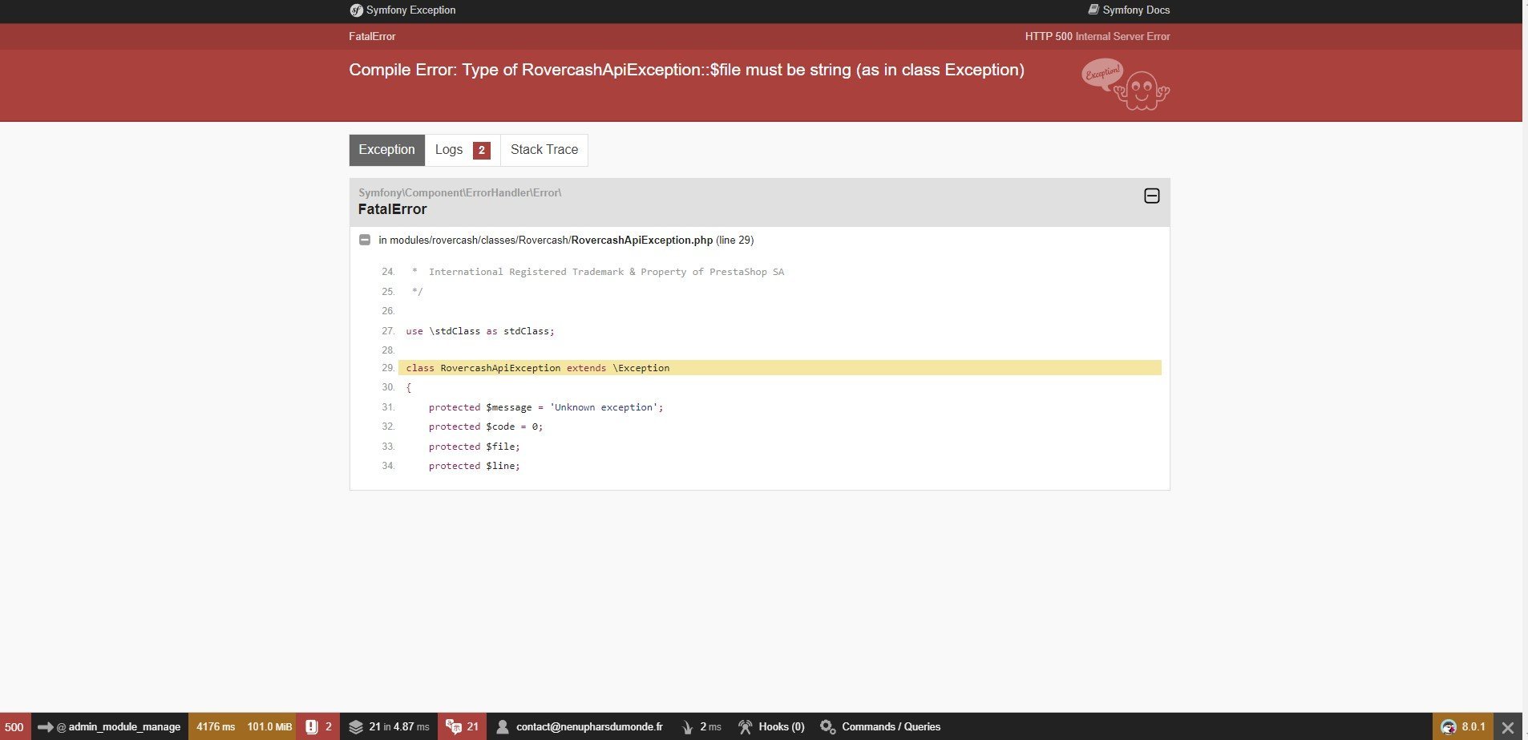Collapse the FatalError exception block

tap(1151, 196)
